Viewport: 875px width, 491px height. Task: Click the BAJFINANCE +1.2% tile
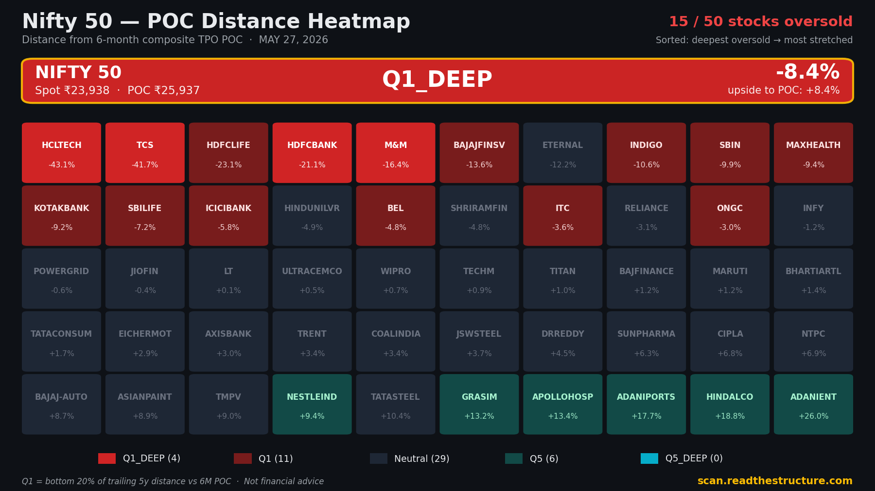tap(647, 278)
